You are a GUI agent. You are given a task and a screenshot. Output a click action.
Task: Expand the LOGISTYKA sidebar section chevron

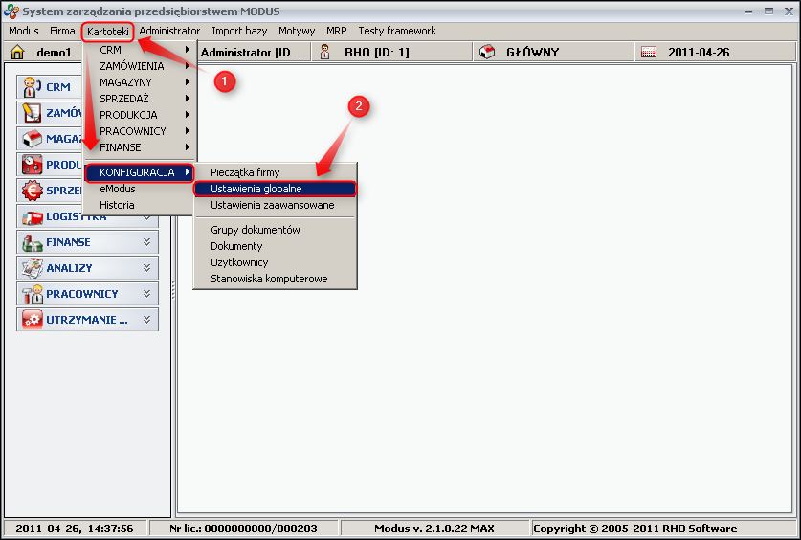(x=147, y=217)
